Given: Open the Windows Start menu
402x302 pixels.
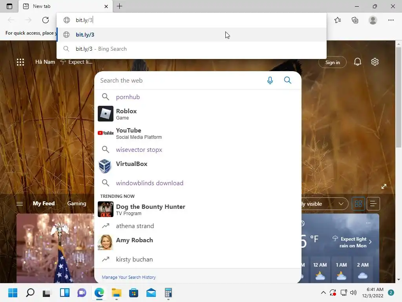Looking at the screenshot, I should 13,293.
